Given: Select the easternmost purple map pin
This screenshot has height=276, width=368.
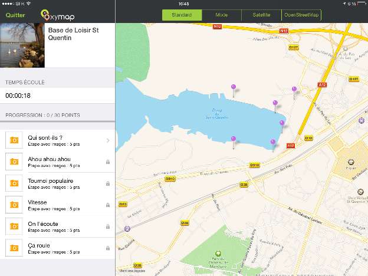Looking at the screenshot, I should 294,90.
